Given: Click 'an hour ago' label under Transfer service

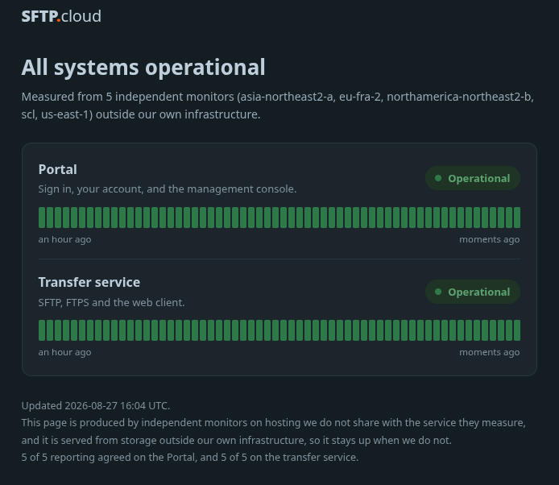Looking at the screenshot, I should 65,352.
